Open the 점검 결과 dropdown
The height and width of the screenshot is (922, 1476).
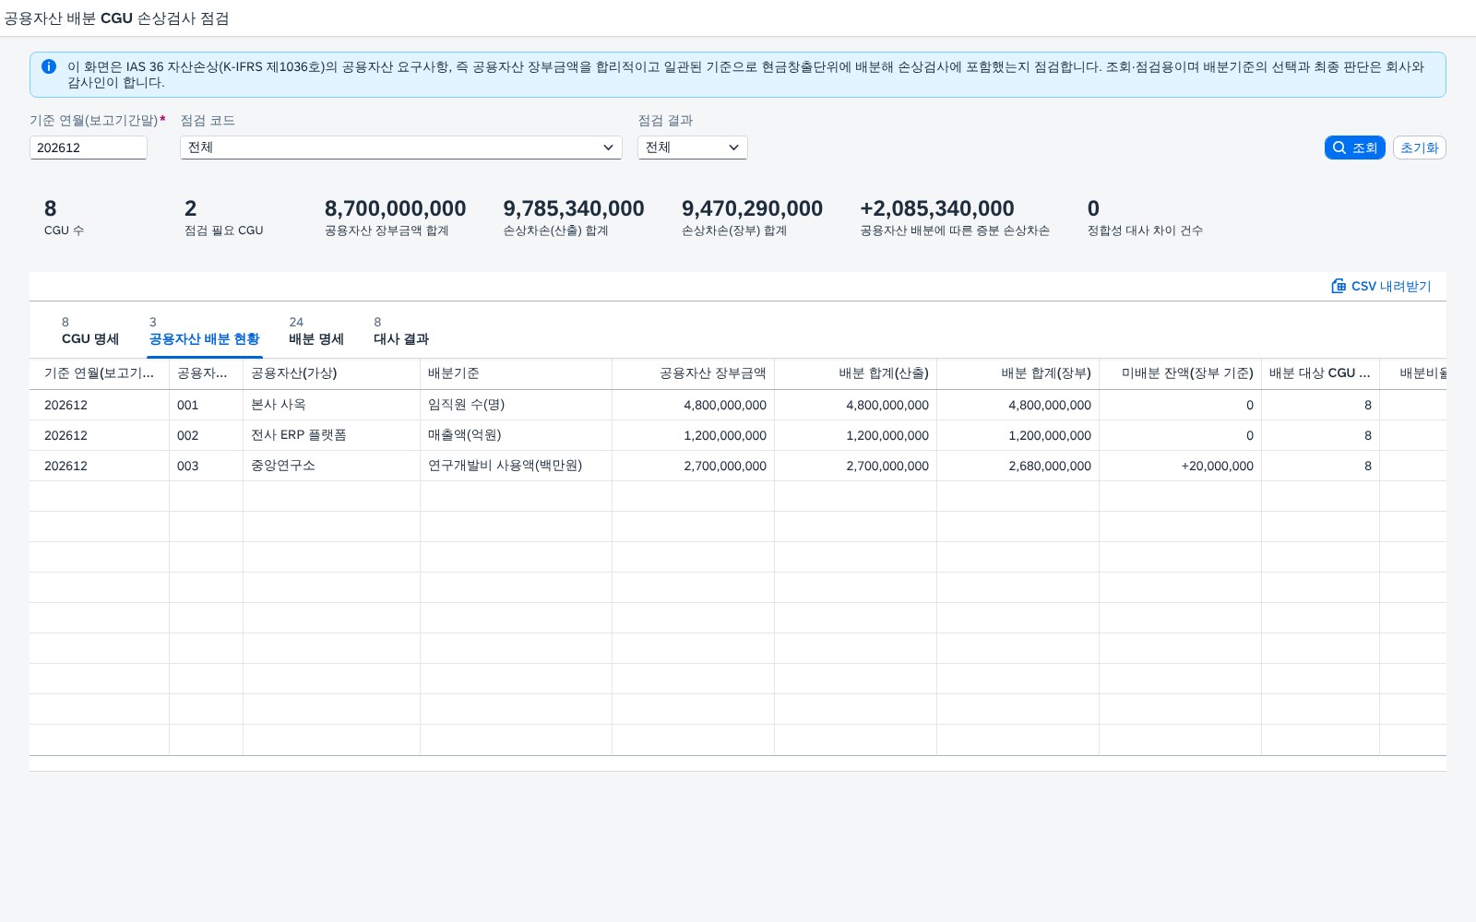(x=693, y=148)
